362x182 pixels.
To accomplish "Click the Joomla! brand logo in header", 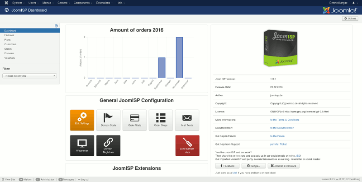I will pyautogui.click(x=340, y=10).
